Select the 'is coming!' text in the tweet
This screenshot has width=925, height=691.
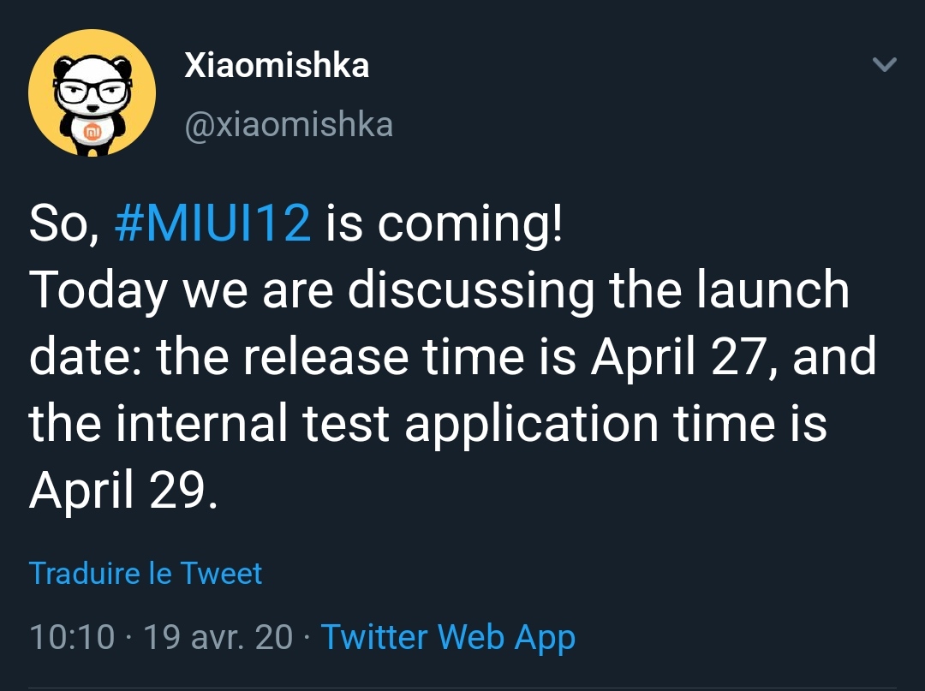445,224
